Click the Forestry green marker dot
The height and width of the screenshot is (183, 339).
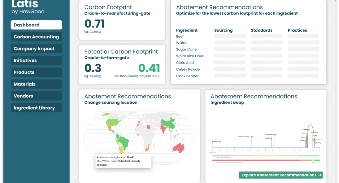pos(315,143)
